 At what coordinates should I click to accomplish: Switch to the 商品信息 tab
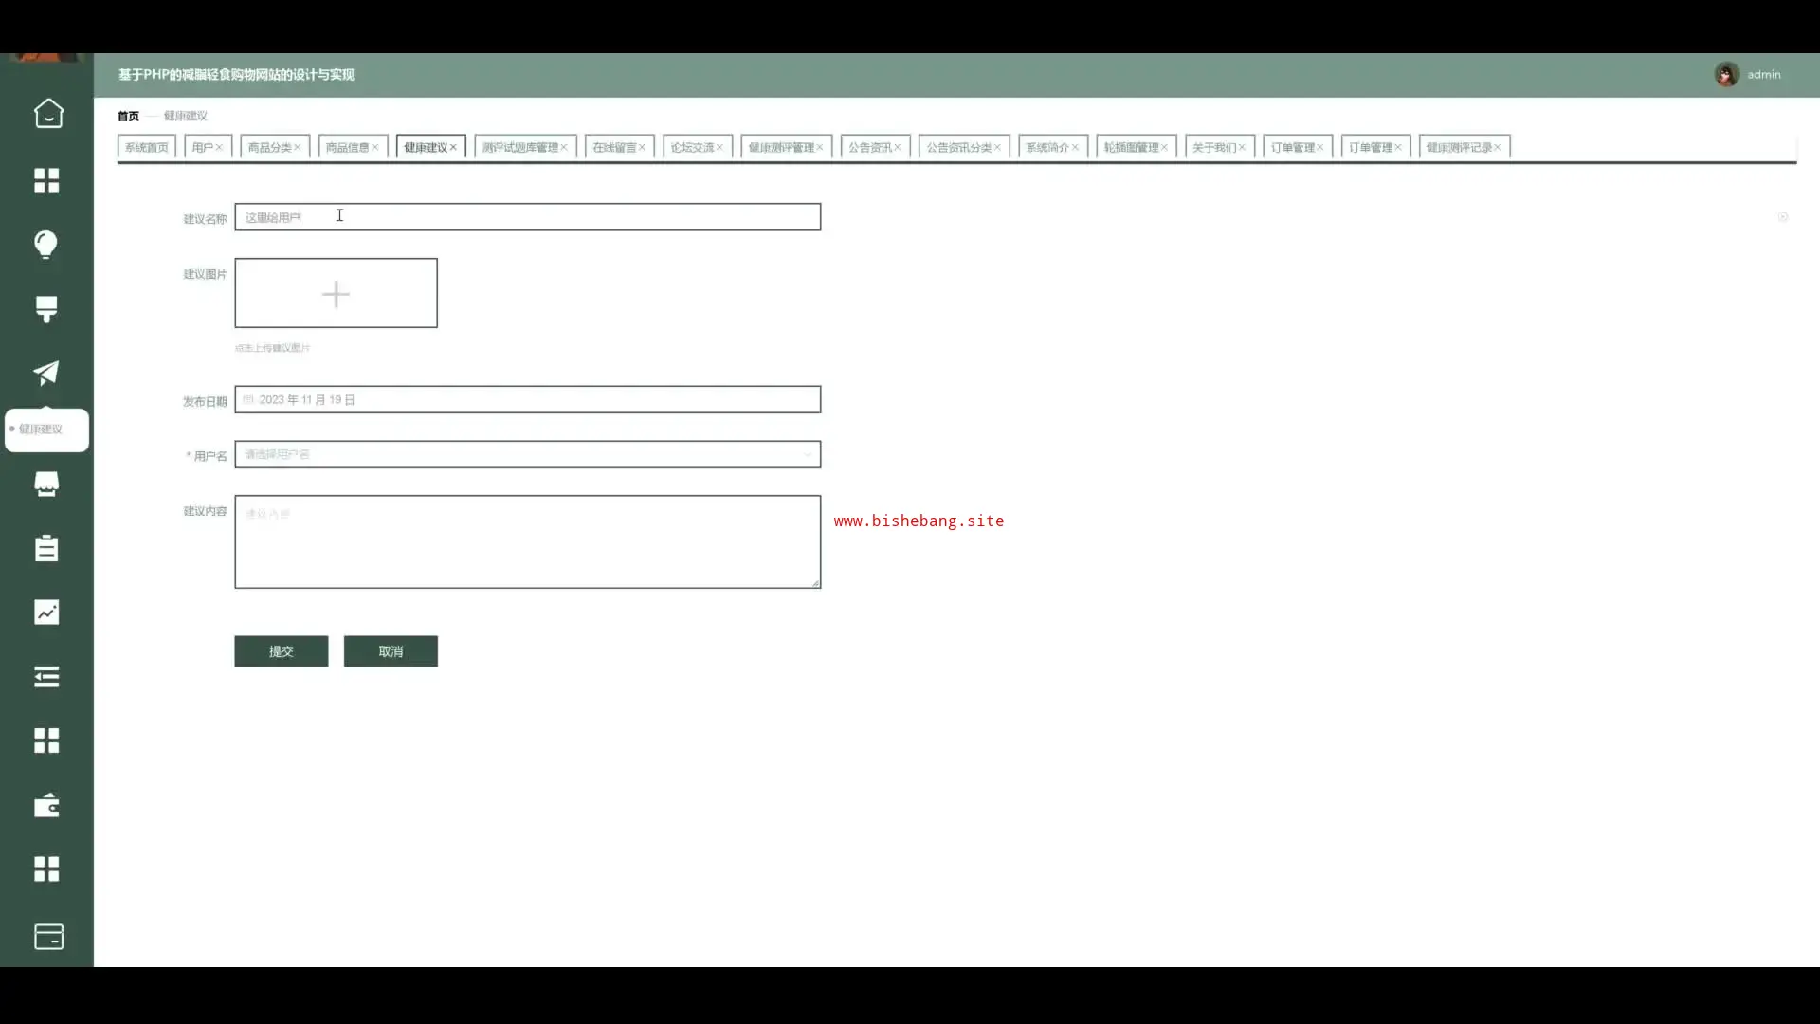click(x=347, y=148)
